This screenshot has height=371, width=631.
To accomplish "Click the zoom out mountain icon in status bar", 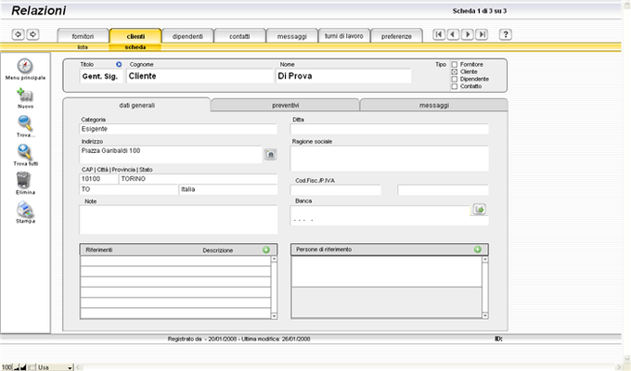I will click(17, 367).
